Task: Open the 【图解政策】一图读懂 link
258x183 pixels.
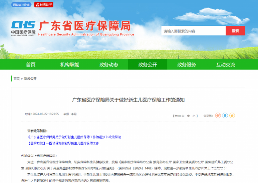Action: coord(63,143)
